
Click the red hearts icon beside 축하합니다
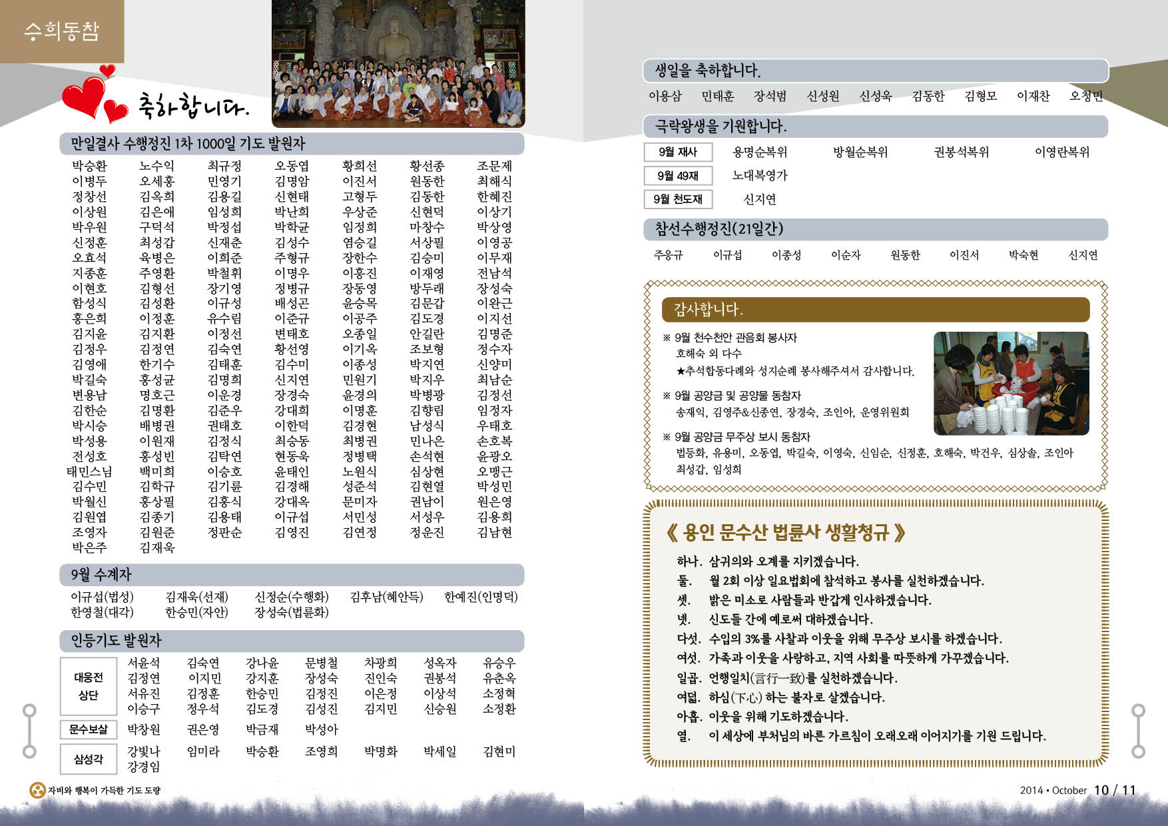coord(95,94)
